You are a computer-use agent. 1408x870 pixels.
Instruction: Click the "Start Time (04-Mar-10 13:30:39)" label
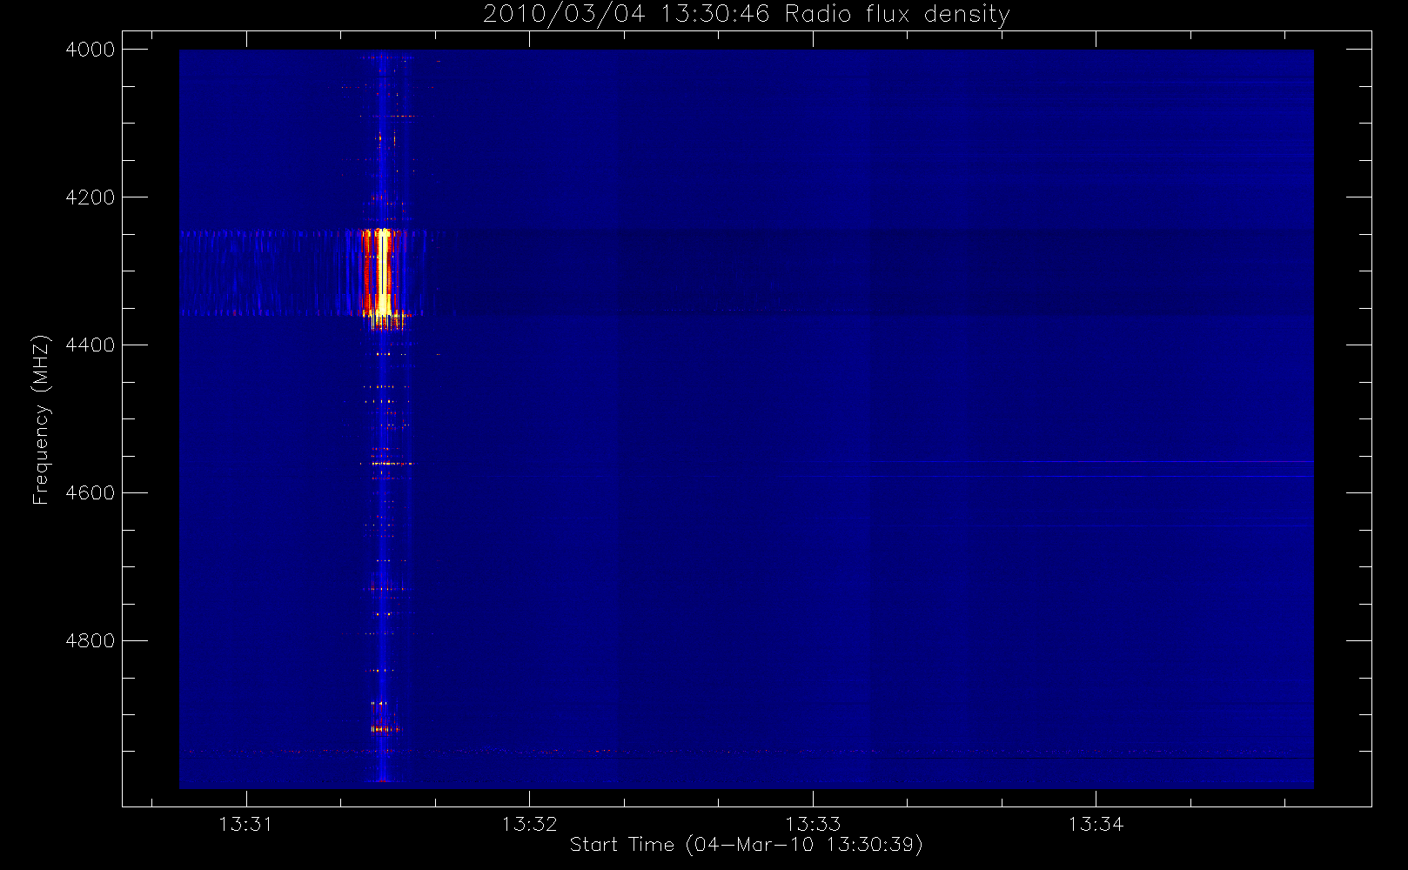coord(747,845)
